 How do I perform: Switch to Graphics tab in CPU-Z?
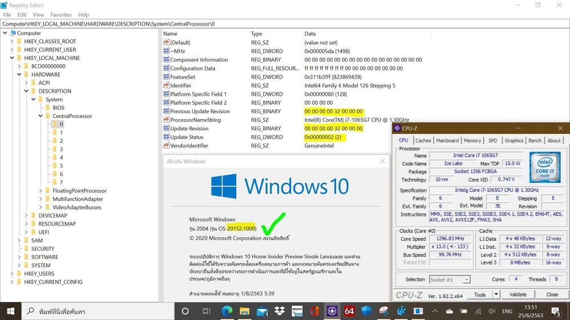(514, 141)
